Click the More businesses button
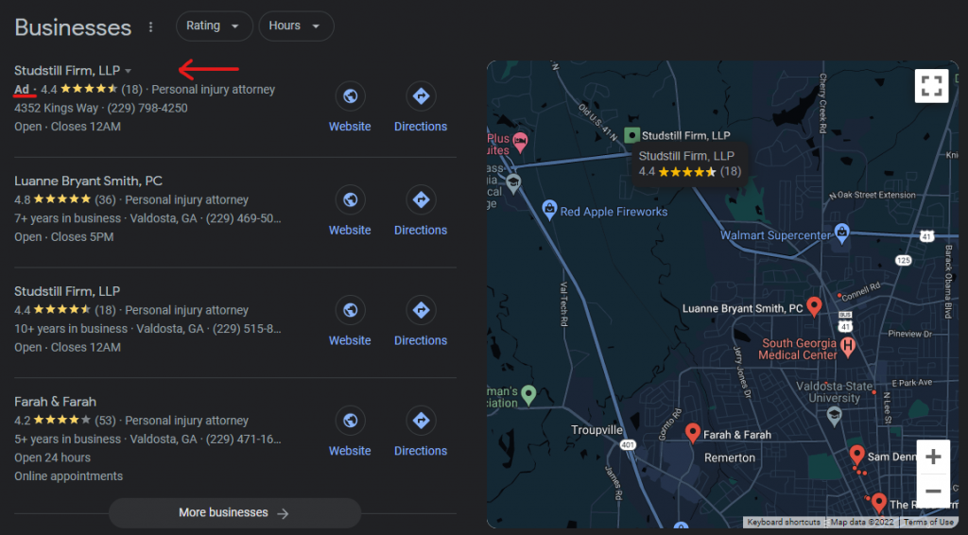Viewport: 968px width, 535px height. (x=234, y=512)
